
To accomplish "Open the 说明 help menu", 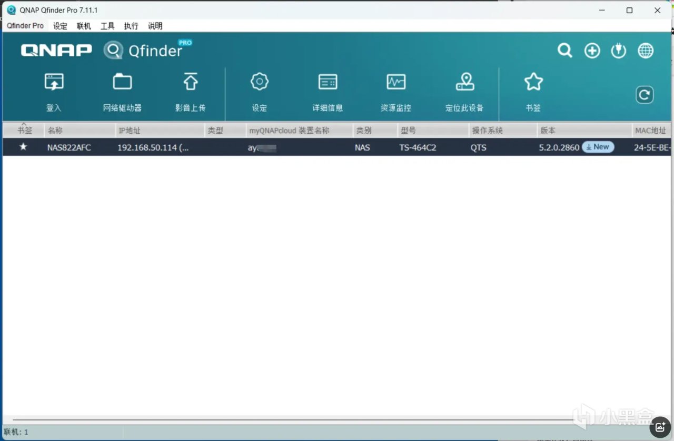I will (155, 26).
